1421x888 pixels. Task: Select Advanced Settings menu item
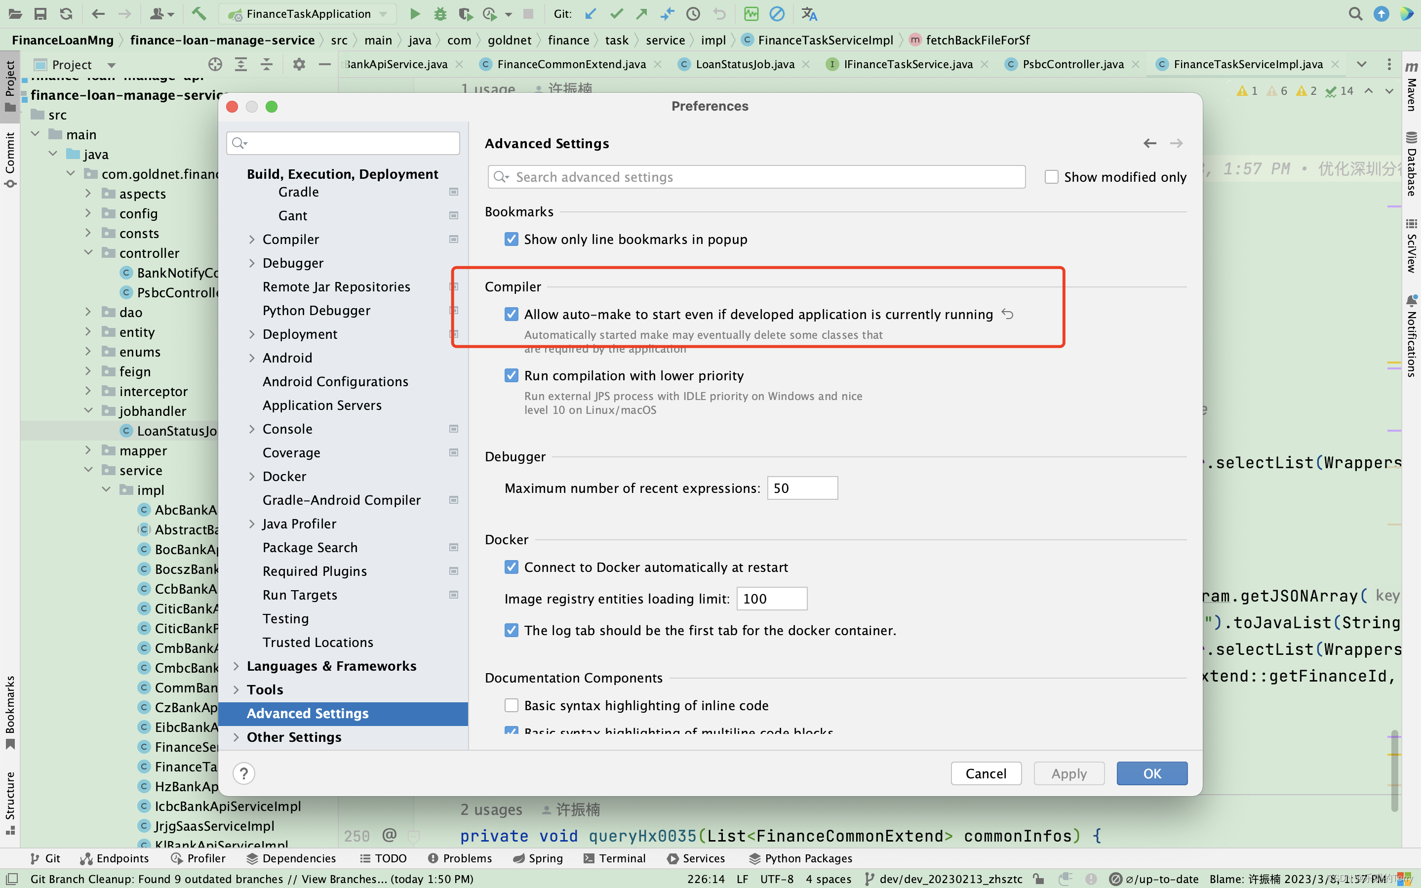(x=307, y=713)
